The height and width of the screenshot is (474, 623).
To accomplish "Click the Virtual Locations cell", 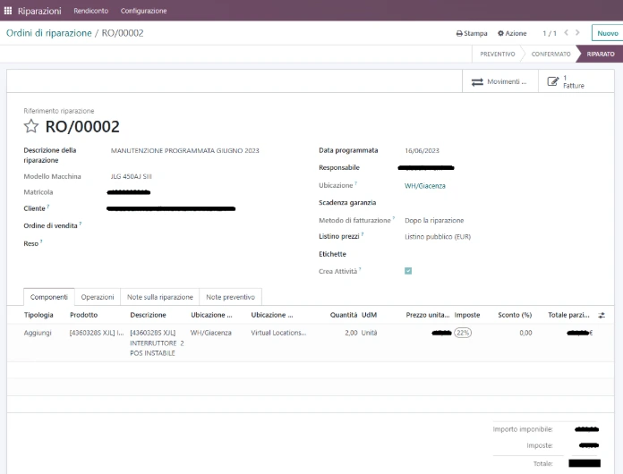I will (278, 333).
